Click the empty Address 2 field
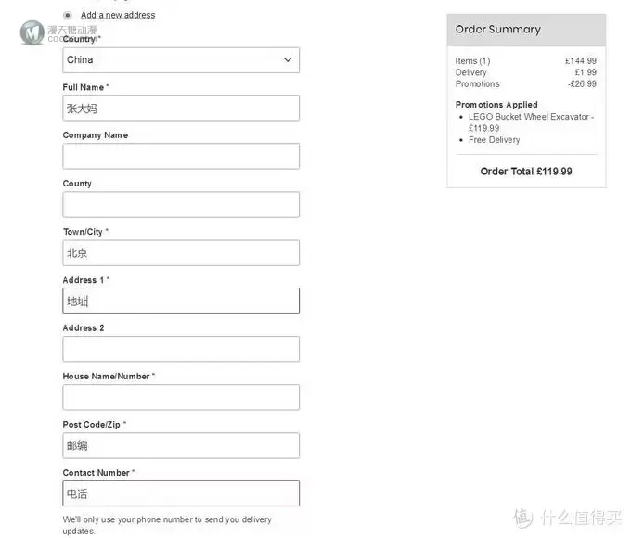This screenshot has width=631, height=538. coord(181,349)
